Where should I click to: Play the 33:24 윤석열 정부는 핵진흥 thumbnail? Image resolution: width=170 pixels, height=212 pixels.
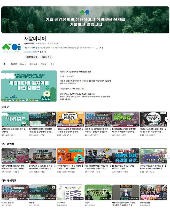coord(43,156)
